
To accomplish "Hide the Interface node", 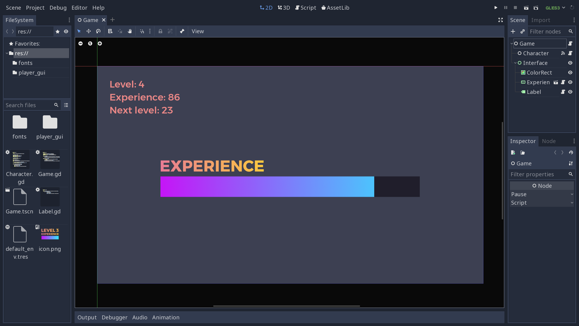I will [x=571, y=63].
